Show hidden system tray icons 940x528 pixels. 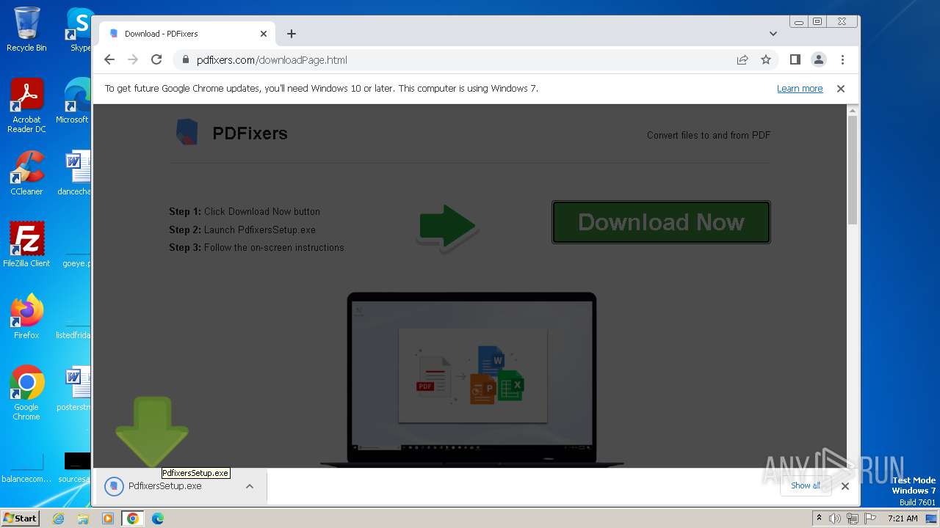[819, 518]
